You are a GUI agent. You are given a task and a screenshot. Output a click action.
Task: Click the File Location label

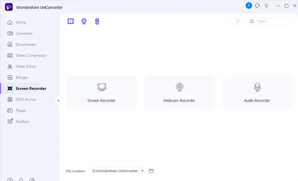[x=76, y=171]
